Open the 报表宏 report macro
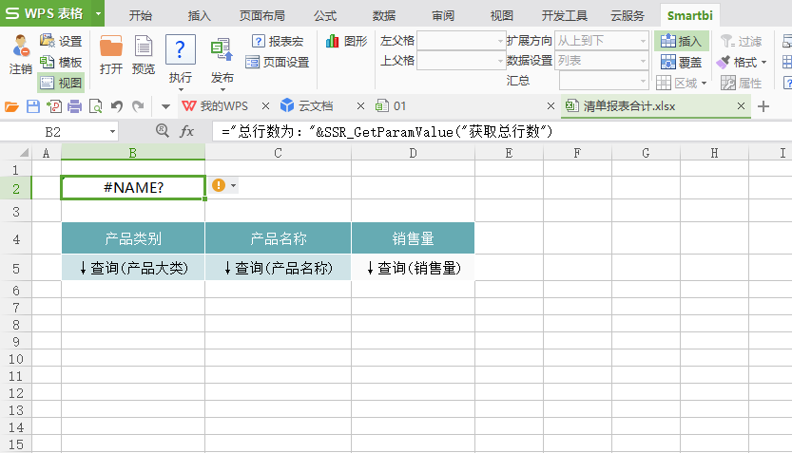Image resolution: width=792 pixels, height=453 pixels. pos(278,41)
